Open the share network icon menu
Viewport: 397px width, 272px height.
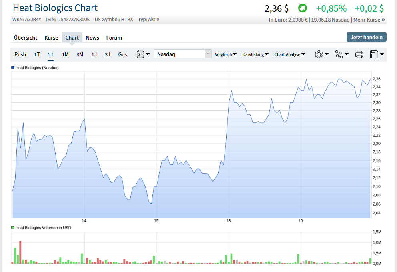(341, 54)
